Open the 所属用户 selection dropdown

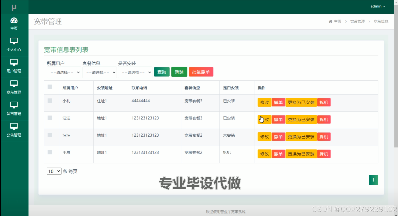coord(64,72)
